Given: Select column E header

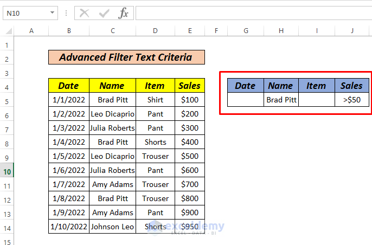Looking at the screenshot, I should pyautogui.click(x=190, y=31).
